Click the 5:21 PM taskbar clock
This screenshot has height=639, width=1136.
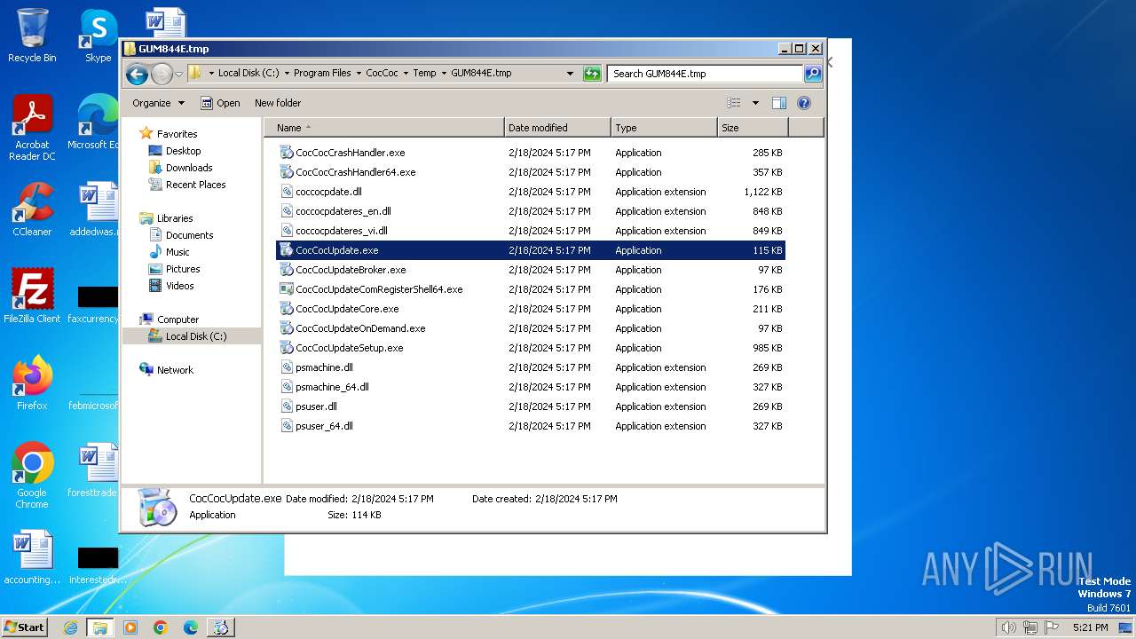1090,627
